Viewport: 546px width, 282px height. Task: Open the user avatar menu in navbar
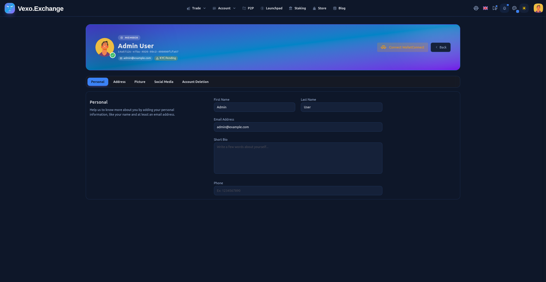click(538, 8)
